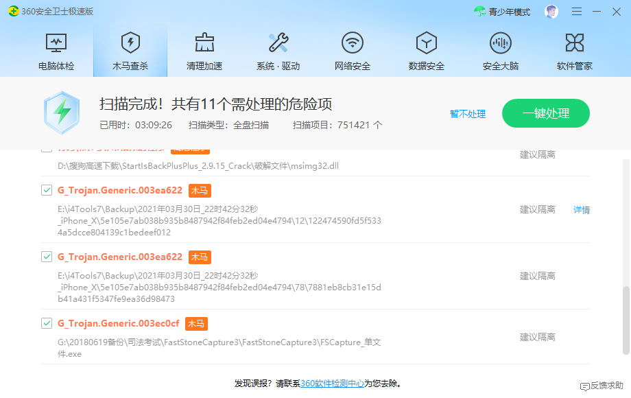Uncheck second G_Trojan.Generic.003ea622 item (path \78\)
The height and width of the screenshot is (398, 631).
(47, 257)
